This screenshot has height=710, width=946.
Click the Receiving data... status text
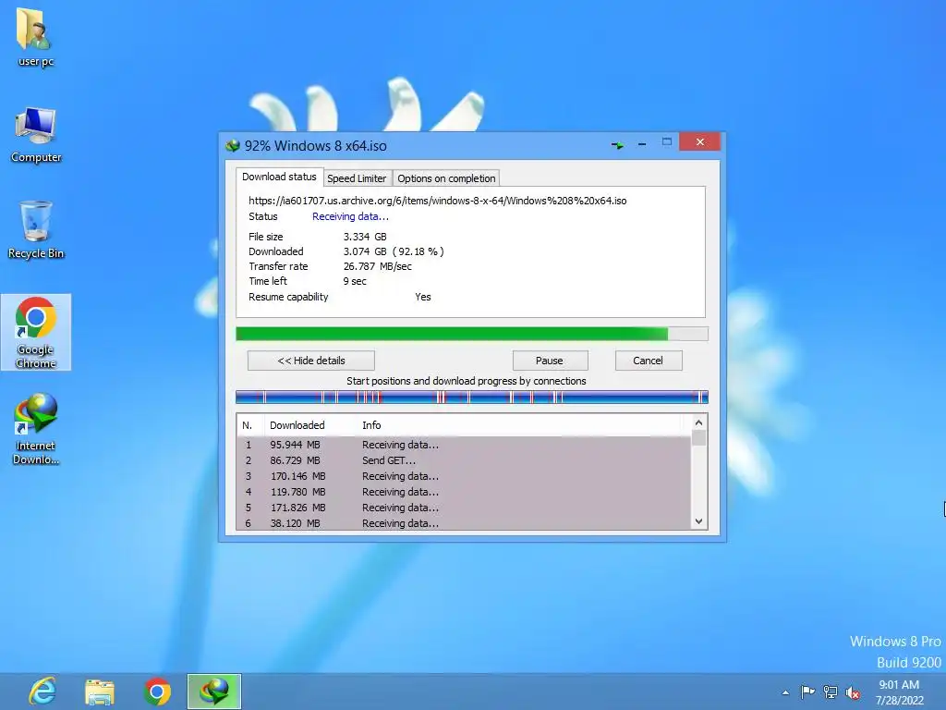tap(350, 216)
